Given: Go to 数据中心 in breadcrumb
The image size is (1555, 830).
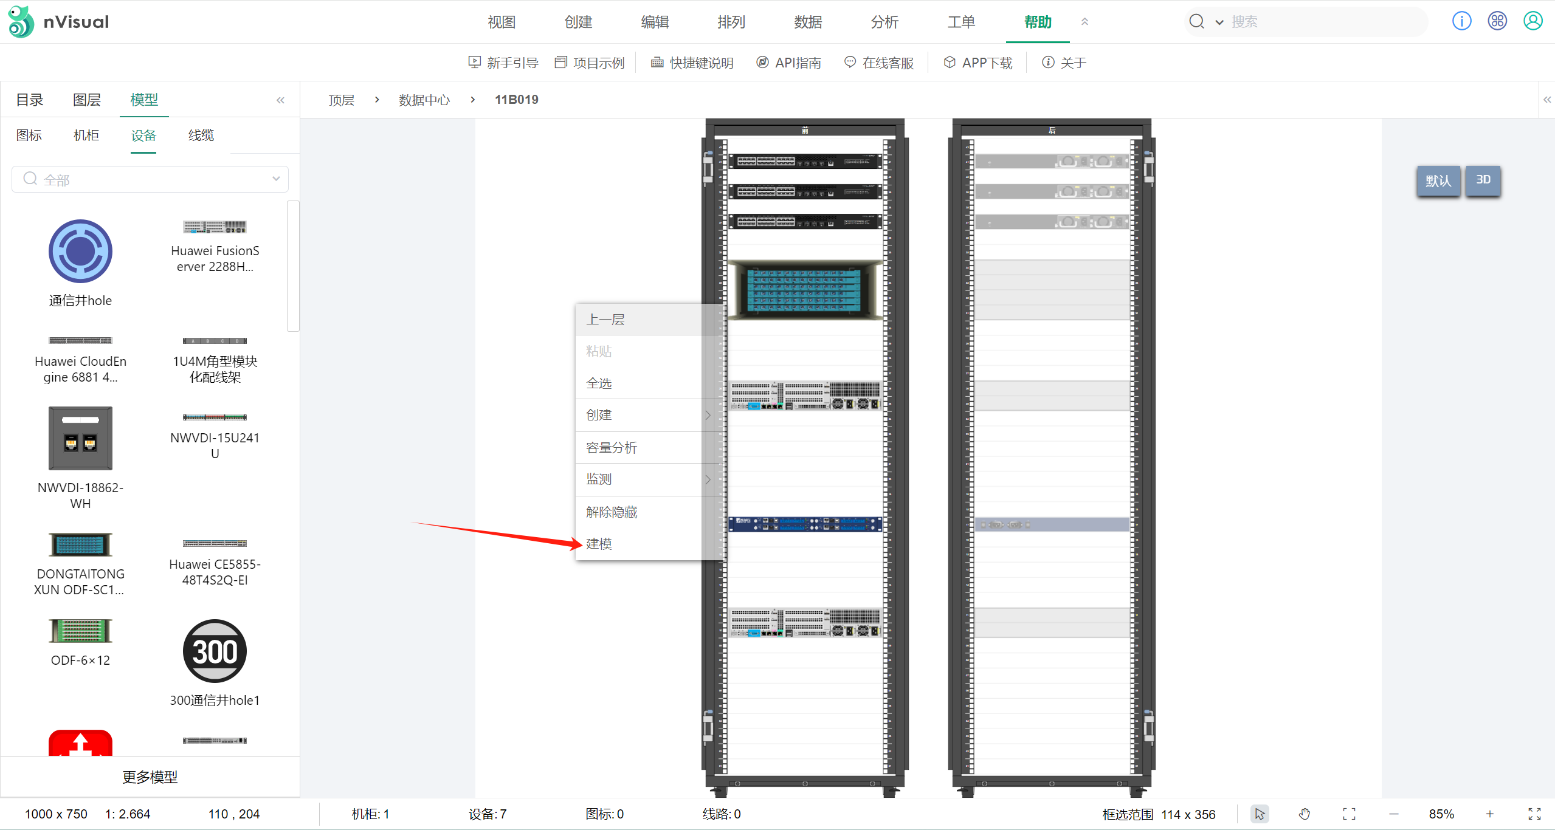Looking at the screenshot, I should [424, 100].
